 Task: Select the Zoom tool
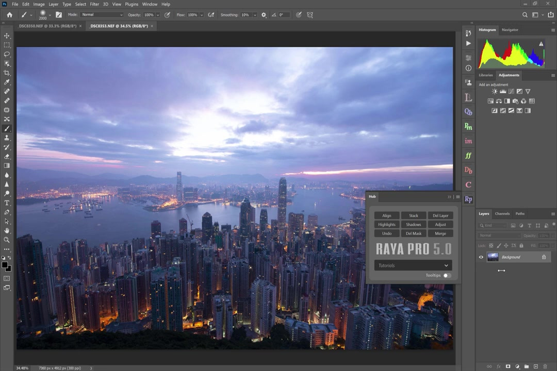(x=7, y=240)
